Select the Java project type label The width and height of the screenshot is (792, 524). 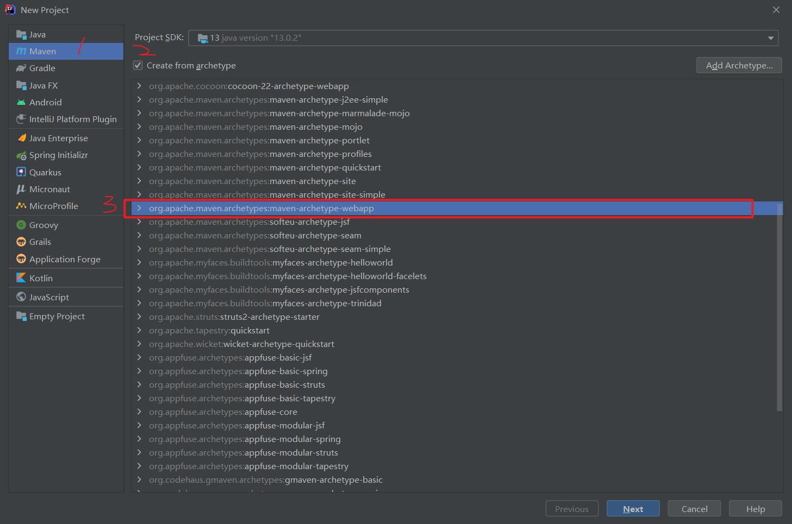[38, 35]
